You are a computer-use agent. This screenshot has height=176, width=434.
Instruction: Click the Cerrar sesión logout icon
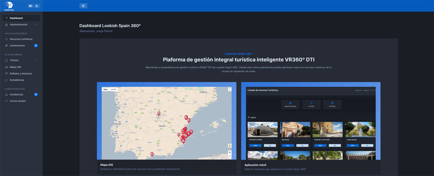click(6, 101)
